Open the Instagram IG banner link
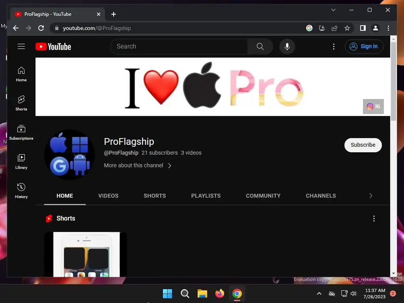 tap(373, 107)
